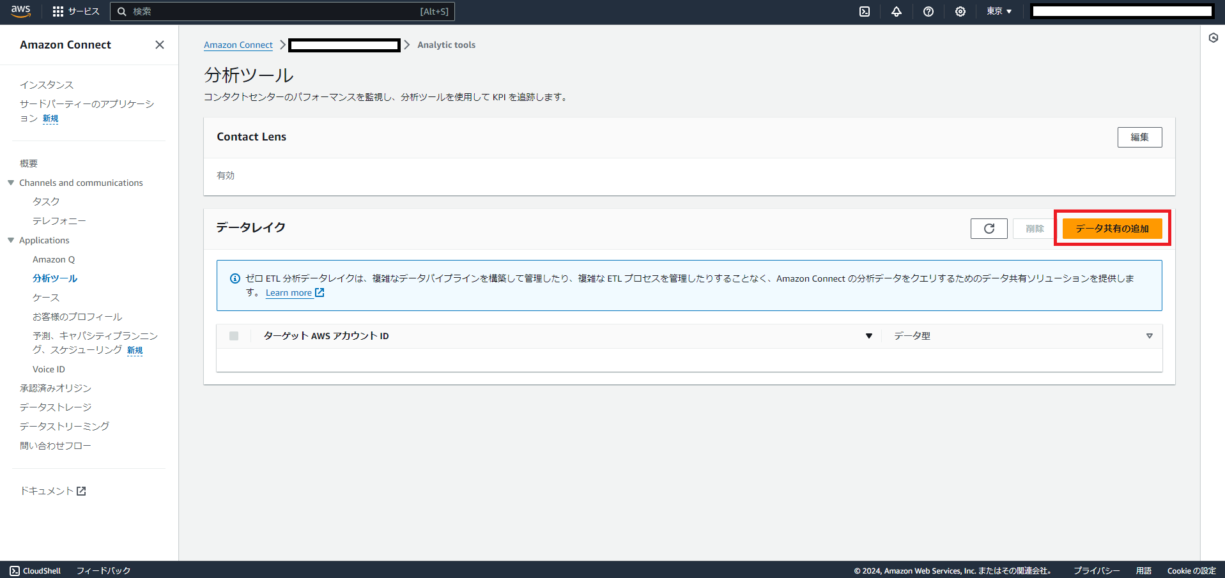The image size is (1225, 578).
Task: Click the Contact Lens heading
Action: tap(251, 137)
